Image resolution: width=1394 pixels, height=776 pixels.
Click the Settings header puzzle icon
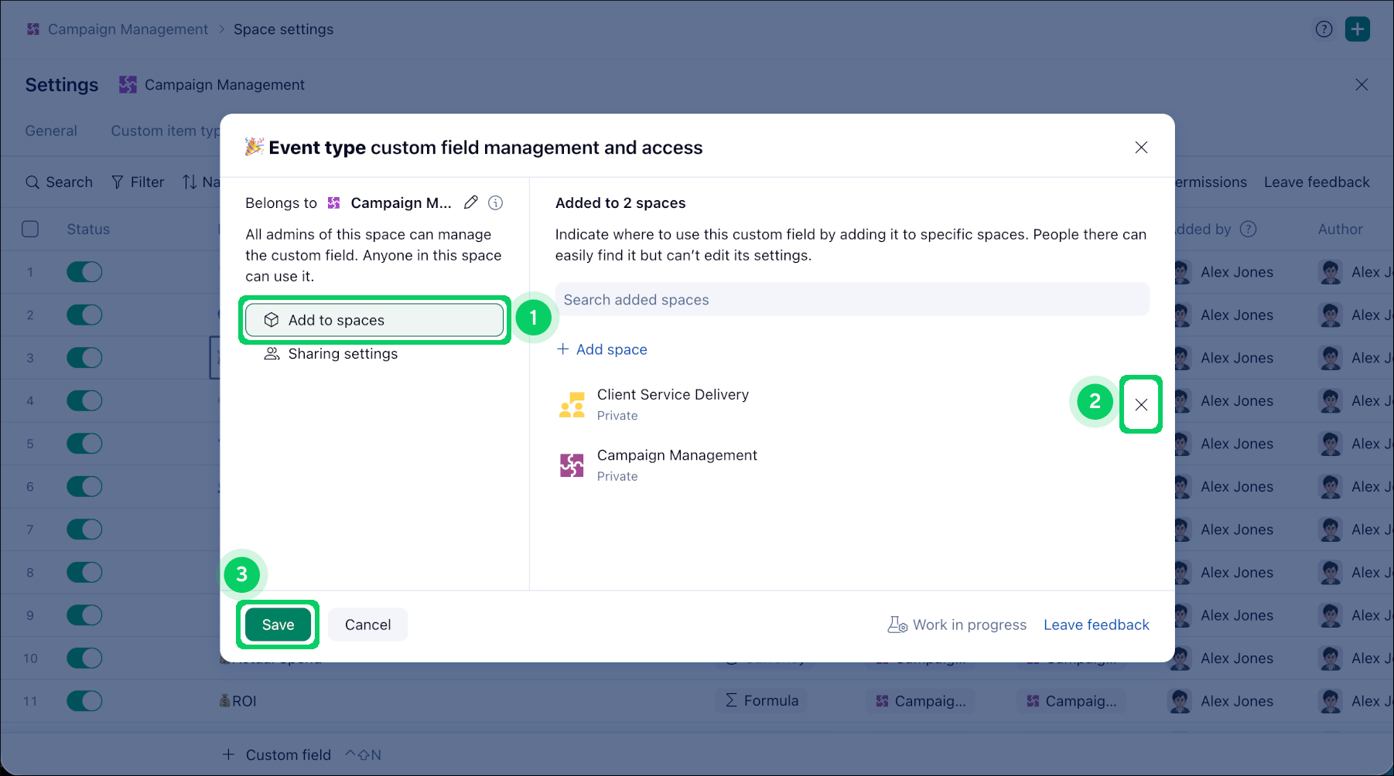pyautogui.click(x=128, y=85)
